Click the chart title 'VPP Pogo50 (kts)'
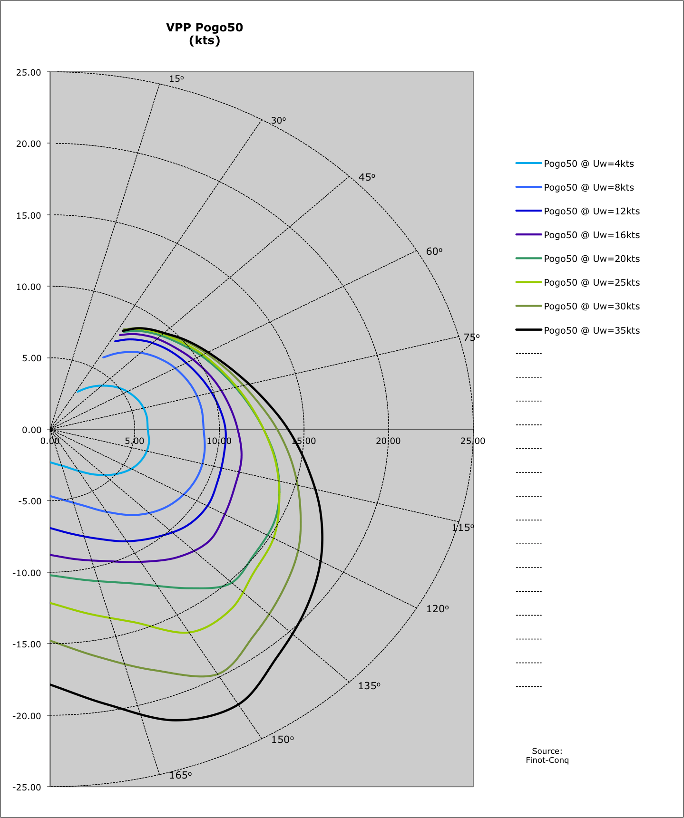Screen dimensions: 684x818 coord(205,34)
